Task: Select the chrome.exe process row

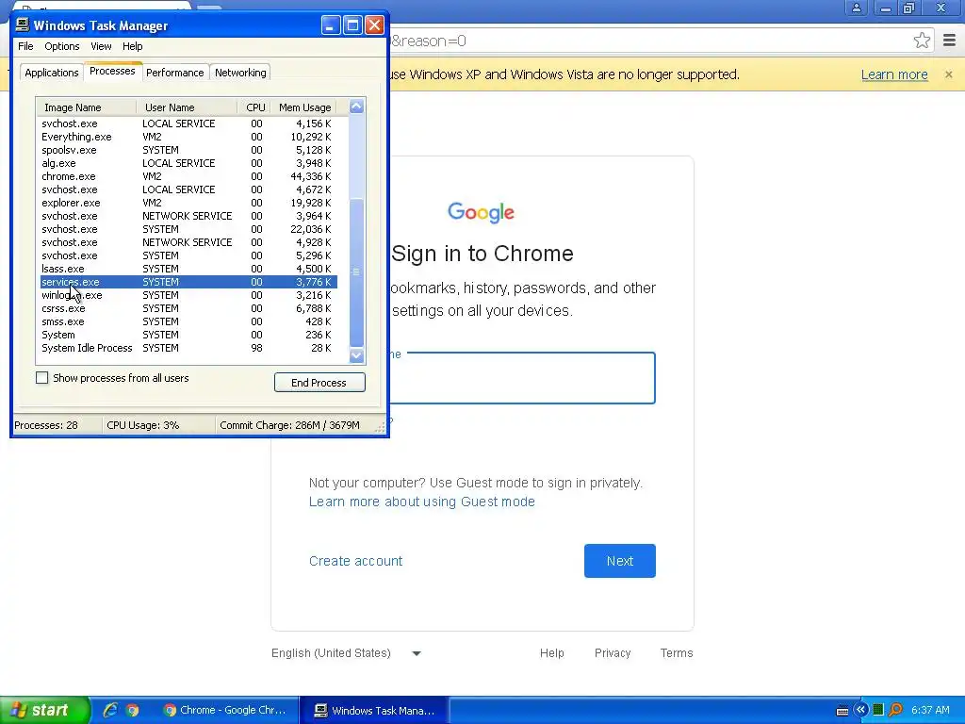Action: coord(188,176)
